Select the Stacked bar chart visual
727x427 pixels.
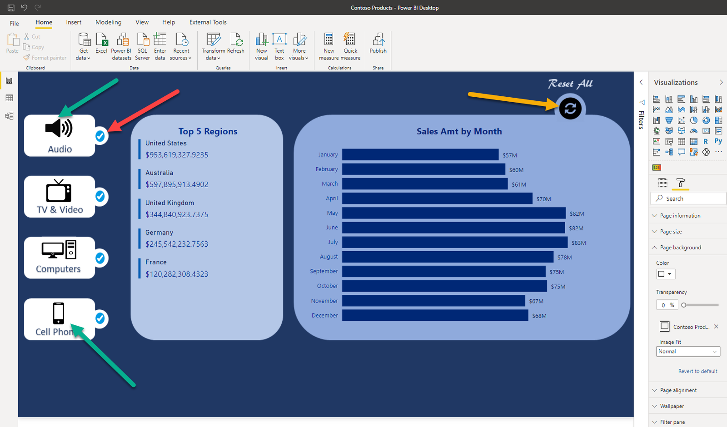click(657, 99)
